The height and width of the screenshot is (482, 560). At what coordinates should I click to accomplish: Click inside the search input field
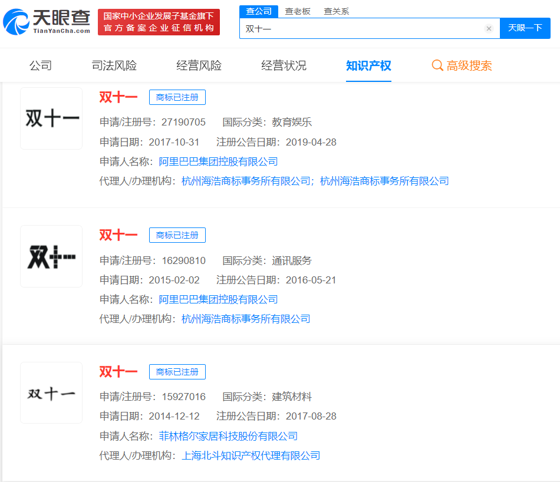point(354,28)
